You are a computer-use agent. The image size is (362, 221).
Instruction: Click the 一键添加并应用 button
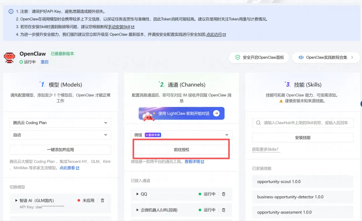tap(60, 150)
